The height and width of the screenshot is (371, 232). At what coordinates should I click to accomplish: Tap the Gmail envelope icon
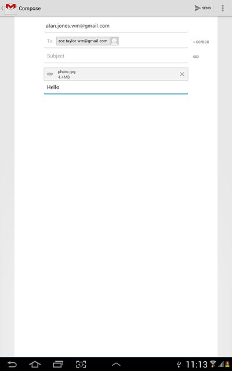[10, 8]
